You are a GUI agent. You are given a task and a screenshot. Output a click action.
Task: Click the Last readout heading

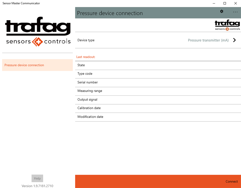point(86,57)
